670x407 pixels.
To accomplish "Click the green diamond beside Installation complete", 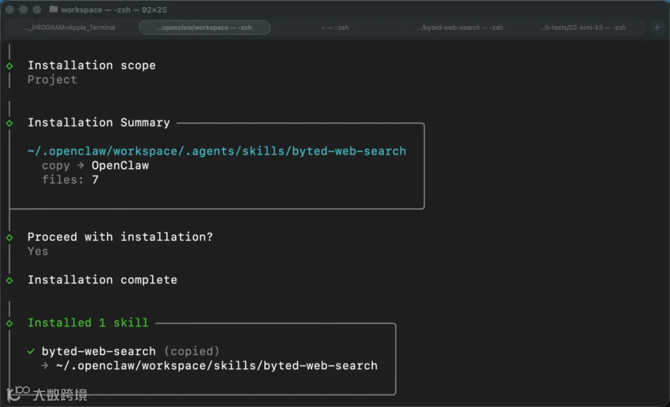I will (x=10, y=281).
